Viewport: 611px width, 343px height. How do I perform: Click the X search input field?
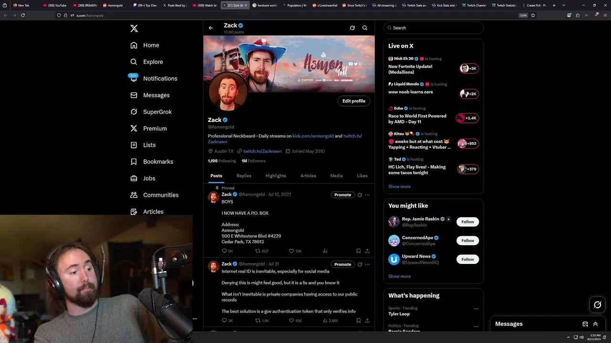click(x=433, y=28)
